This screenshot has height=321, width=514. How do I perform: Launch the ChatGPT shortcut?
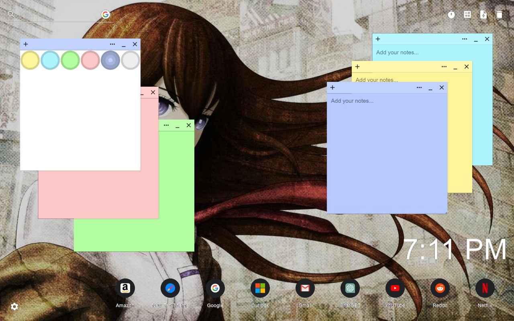pos(350,288)
